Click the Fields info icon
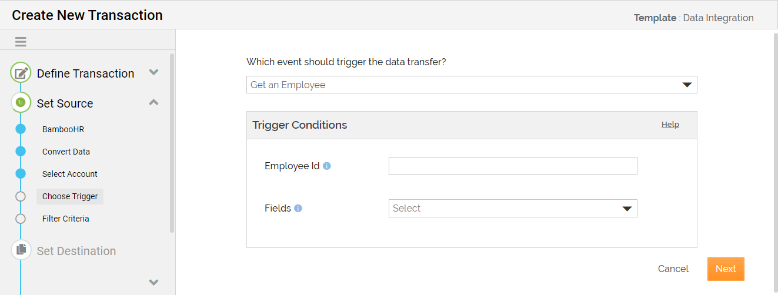778x295 pixels. [298, 208]
